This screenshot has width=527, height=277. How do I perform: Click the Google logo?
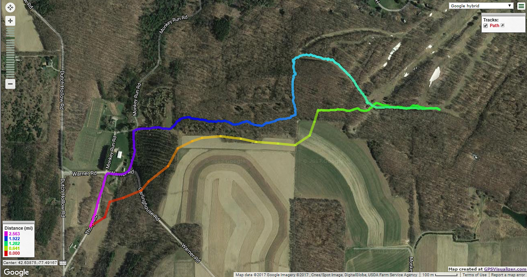click(x=16, y=272)
